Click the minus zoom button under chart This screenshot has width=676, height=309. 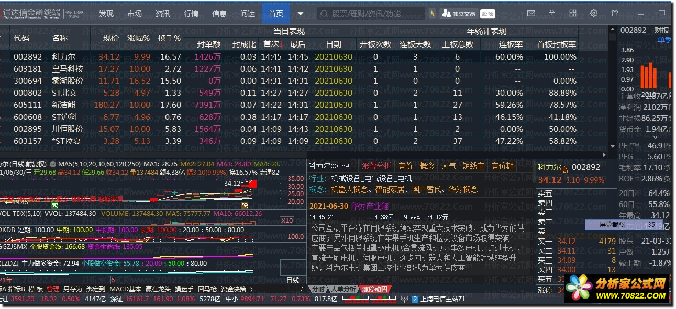pyautogui.click(x=292, y=289)
